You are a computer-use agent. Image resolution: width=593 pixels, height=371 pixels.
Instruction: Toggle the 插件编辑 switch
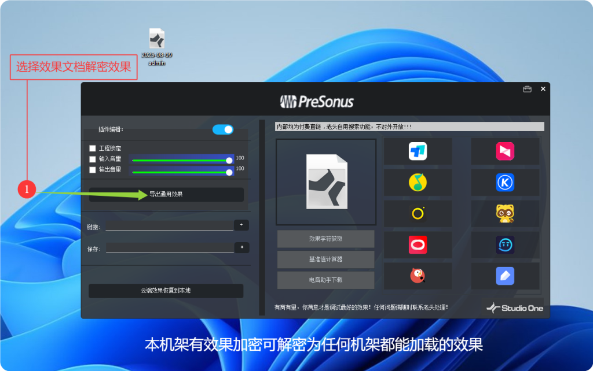pos(223,129)
